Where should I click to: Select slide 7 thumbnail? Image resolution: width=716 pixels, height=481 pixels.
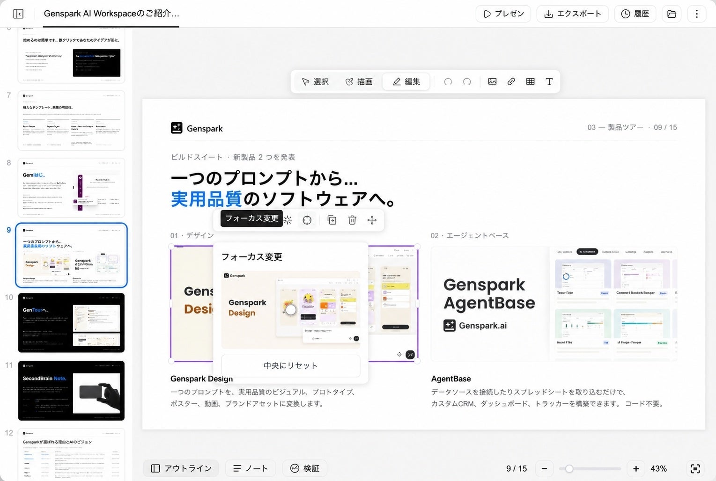[71, 120]
